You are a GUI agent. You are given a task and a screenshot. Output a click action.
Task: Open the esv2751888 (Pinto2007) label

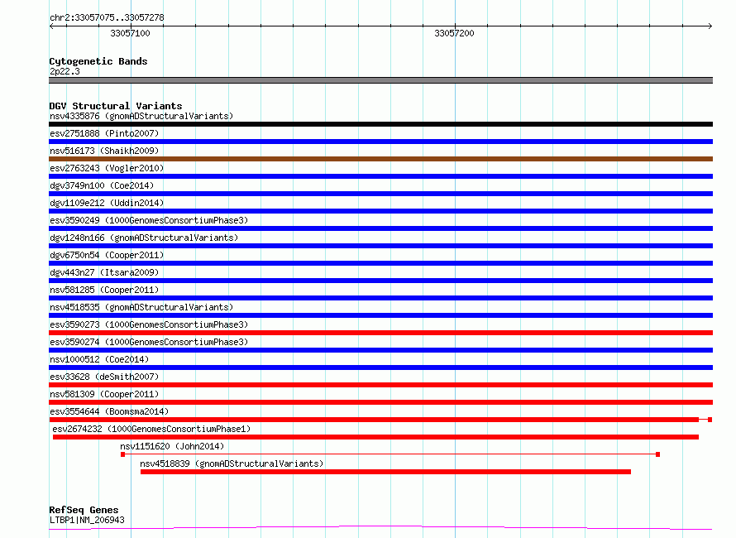[104, 133]
